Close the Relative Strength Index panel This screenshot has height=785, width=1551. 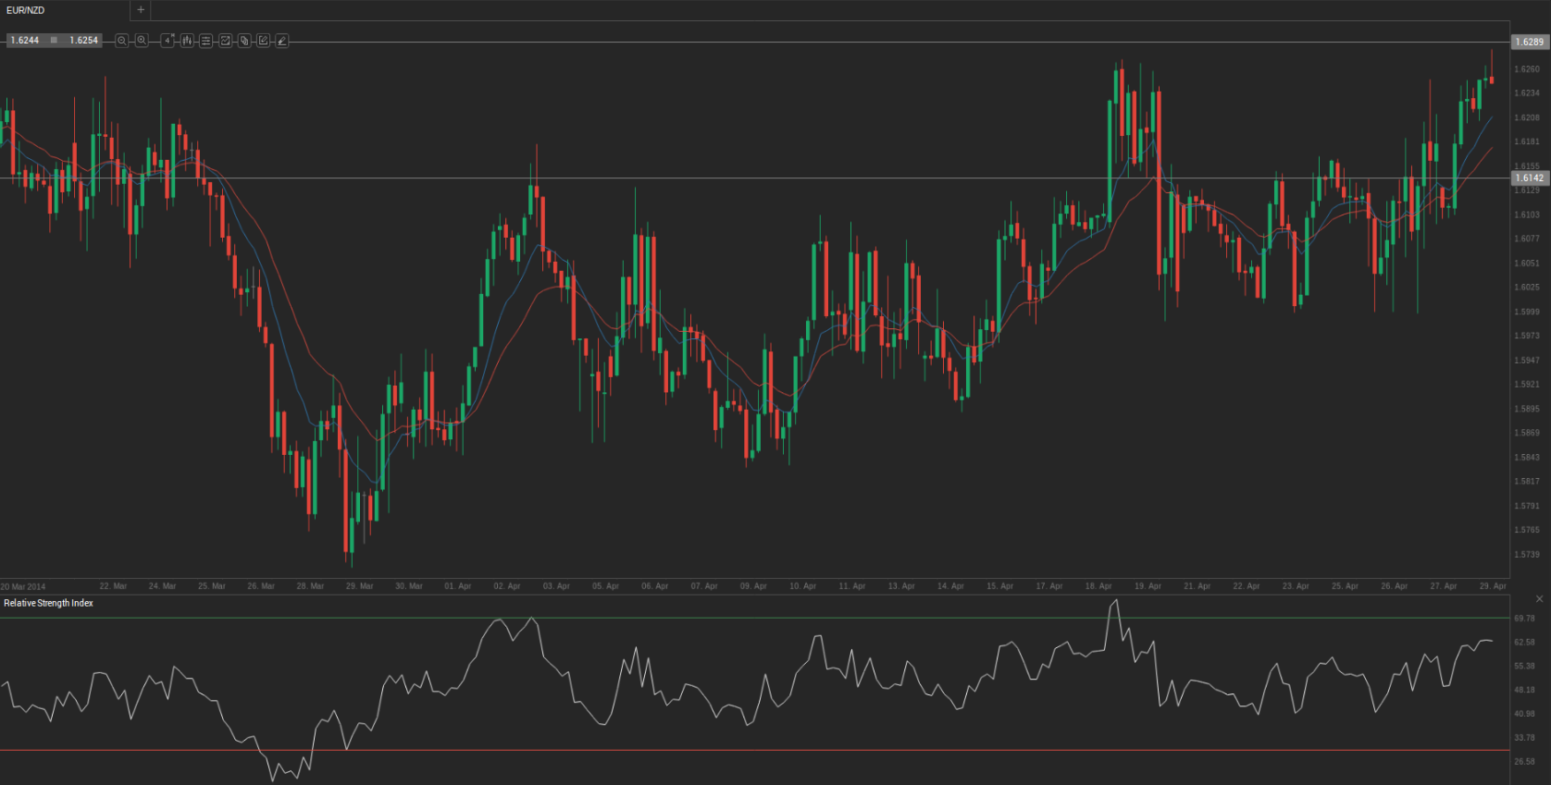(x=1539, y=599)
